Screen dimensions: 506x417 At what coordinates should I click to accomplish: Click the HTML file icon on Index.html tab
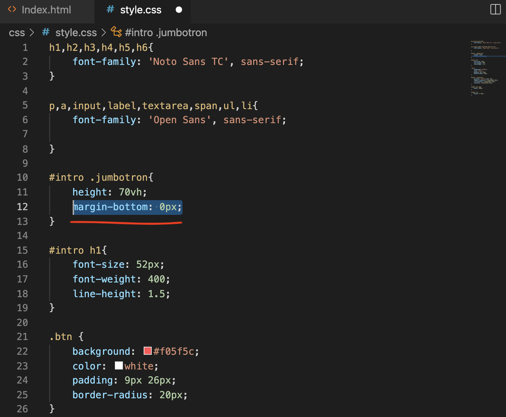pyautogui.click(x=12, y=9)
